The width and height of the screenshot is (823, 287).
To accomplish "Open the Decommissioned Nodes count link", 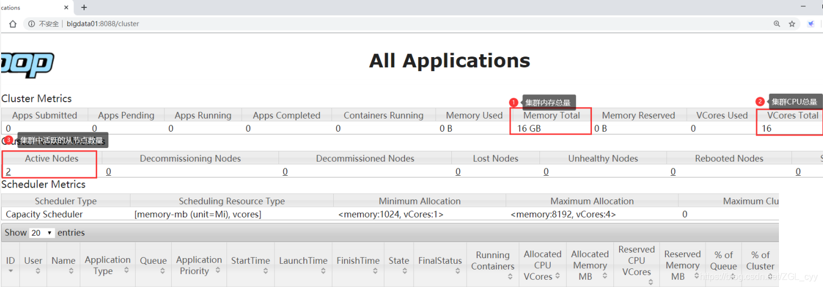I will pos(285,171).
